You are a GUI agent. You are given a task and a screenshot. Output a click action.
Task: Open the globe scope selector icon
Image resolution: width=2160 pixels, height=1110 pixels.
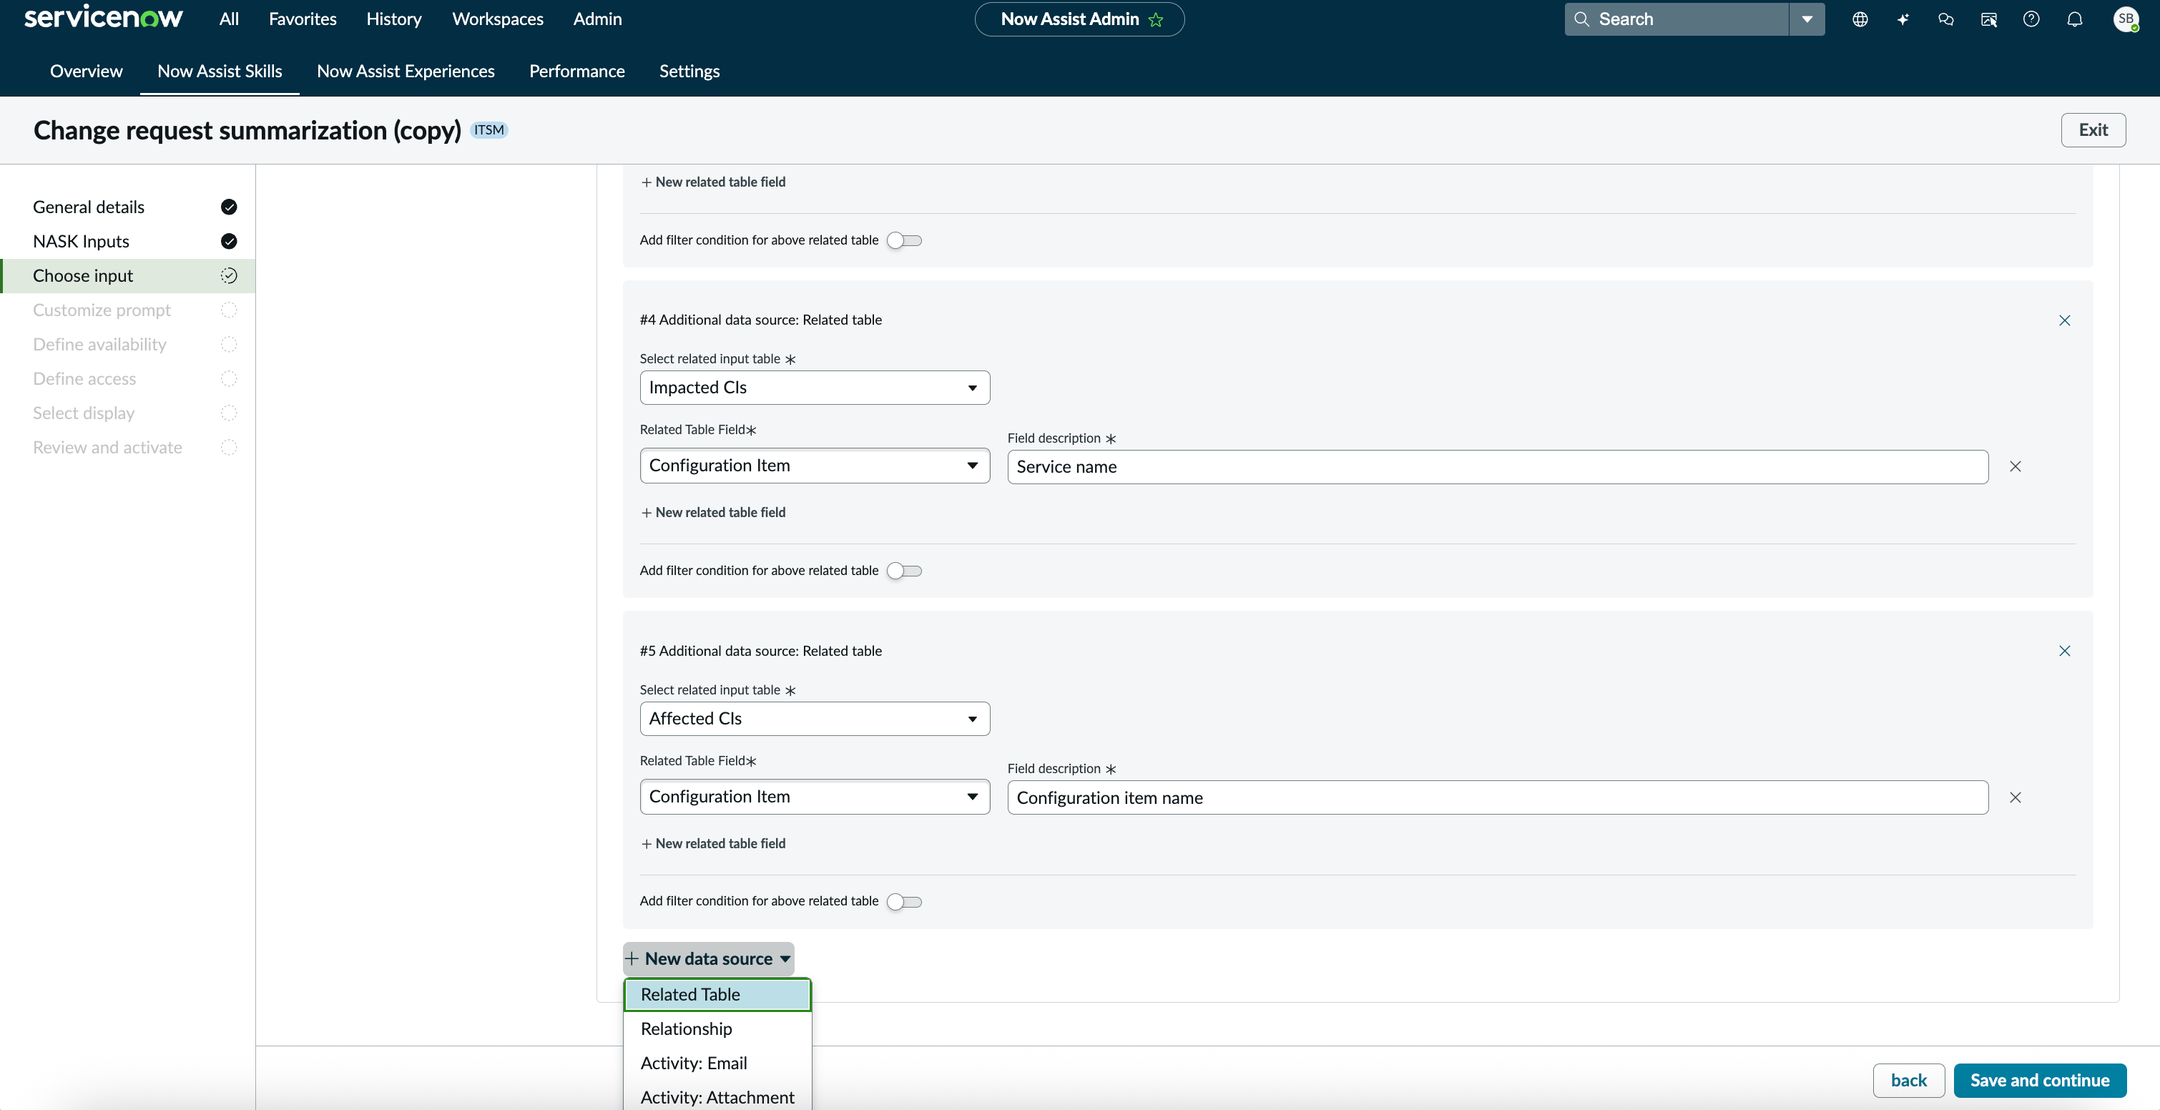click(1860, 19)
